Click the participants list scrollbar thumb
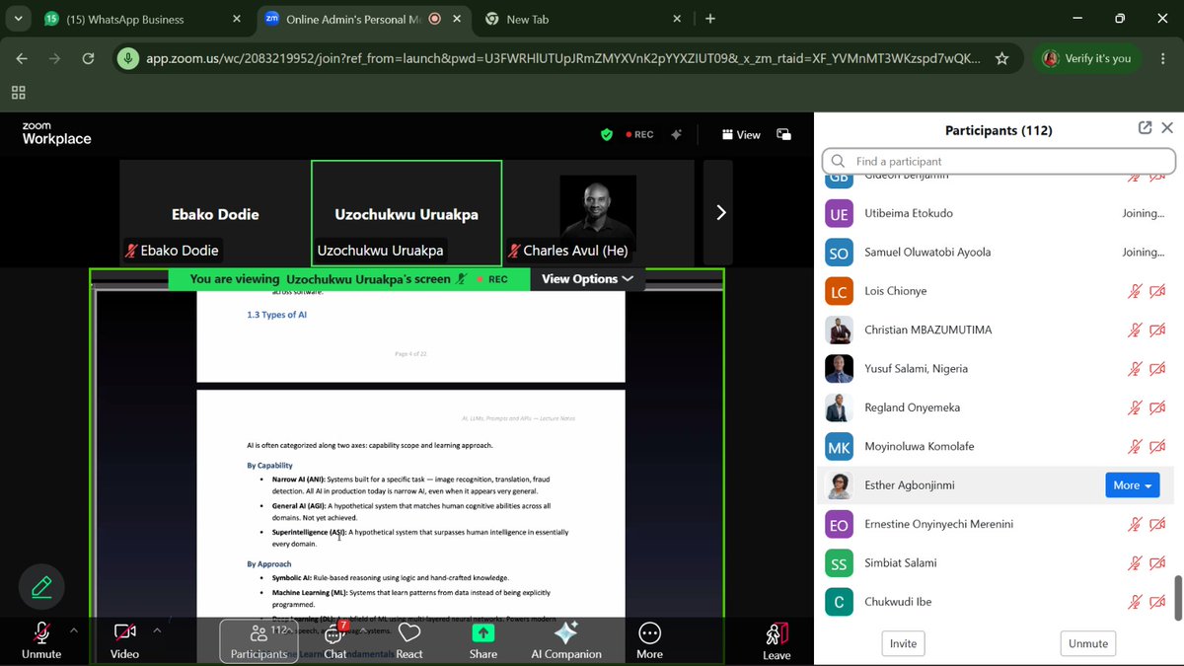Screen dimensions: 1184x666 point(1178,599)
